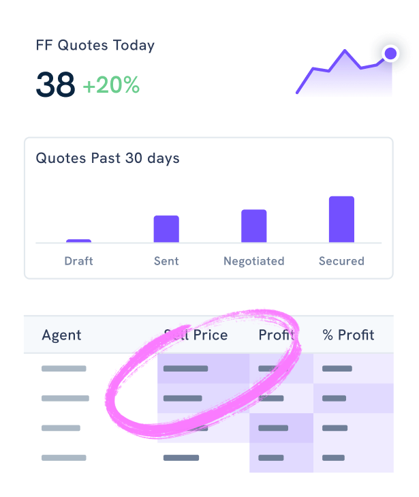Sort by the % Profit column header
The image size is (419, 497).
point(348,335)
